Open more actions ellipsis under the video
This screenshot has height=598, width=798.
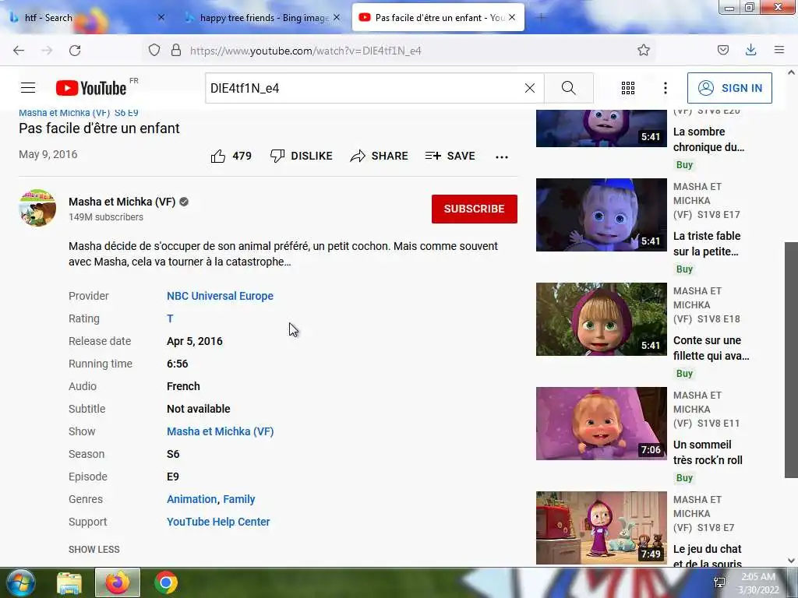click(502, 157)
